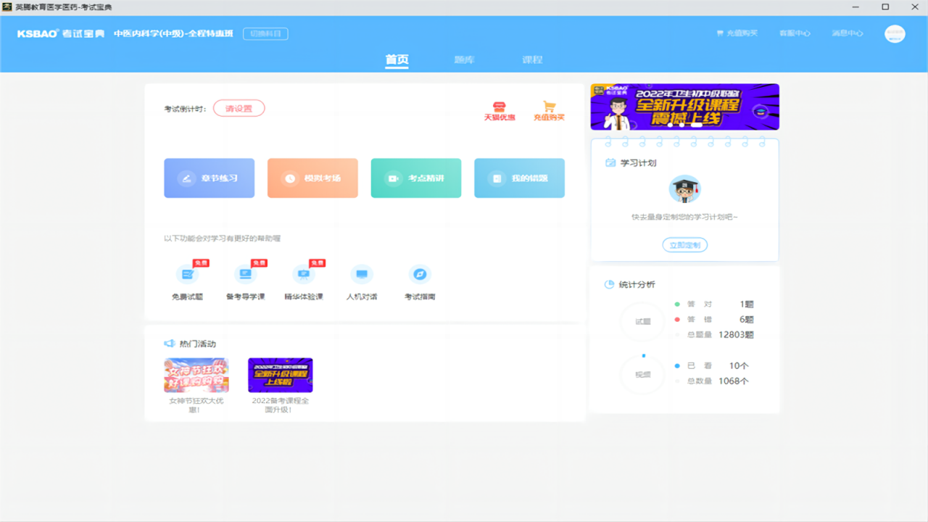This screenshot has height=522, width=928.
Task: Switch to the 题库 question bank tab
Action: tap(464, 59)
